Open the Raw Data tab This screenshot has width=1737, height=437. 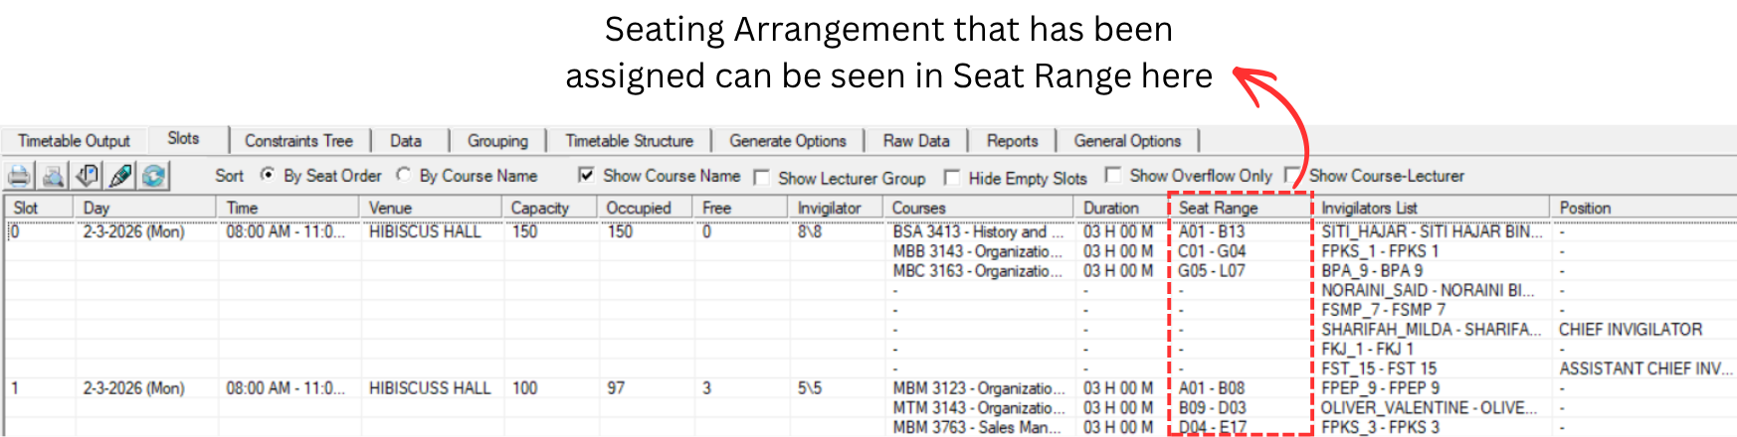[916, 141]
